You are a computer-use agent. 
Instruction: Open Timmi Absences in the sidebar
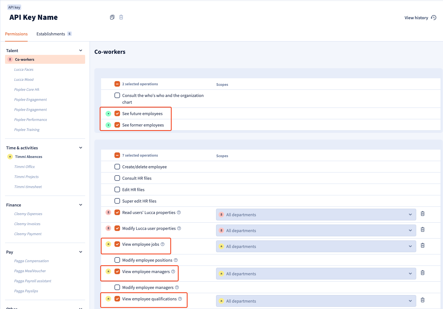coord(28,157)
